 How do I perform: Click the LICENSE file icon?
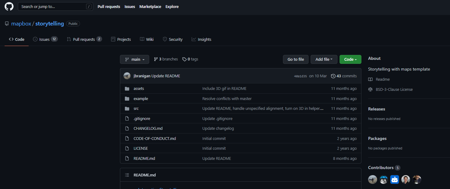coord(127,148)
